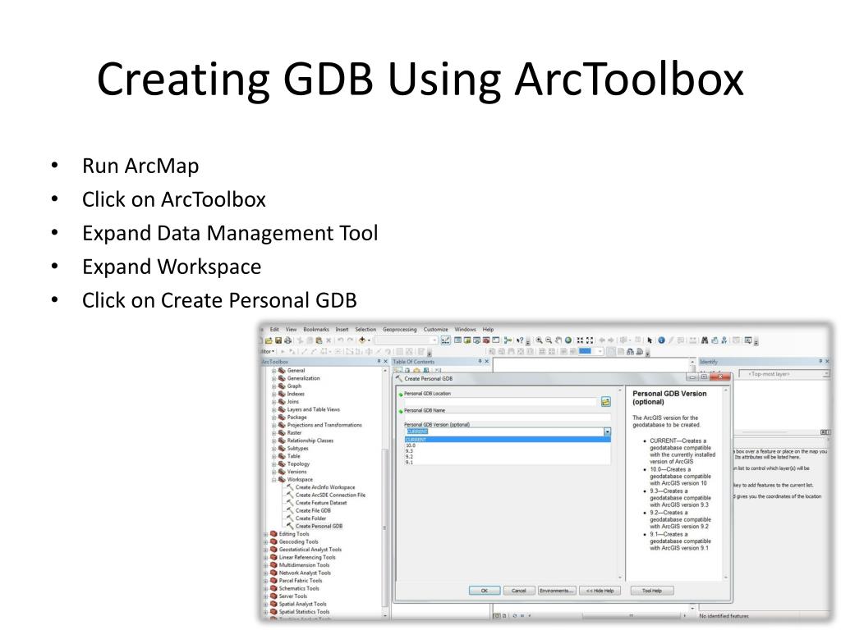Open the ArcToolbox window red toolbar icon
The height and width of the screenshot is (630, 841).
[486, 340]
